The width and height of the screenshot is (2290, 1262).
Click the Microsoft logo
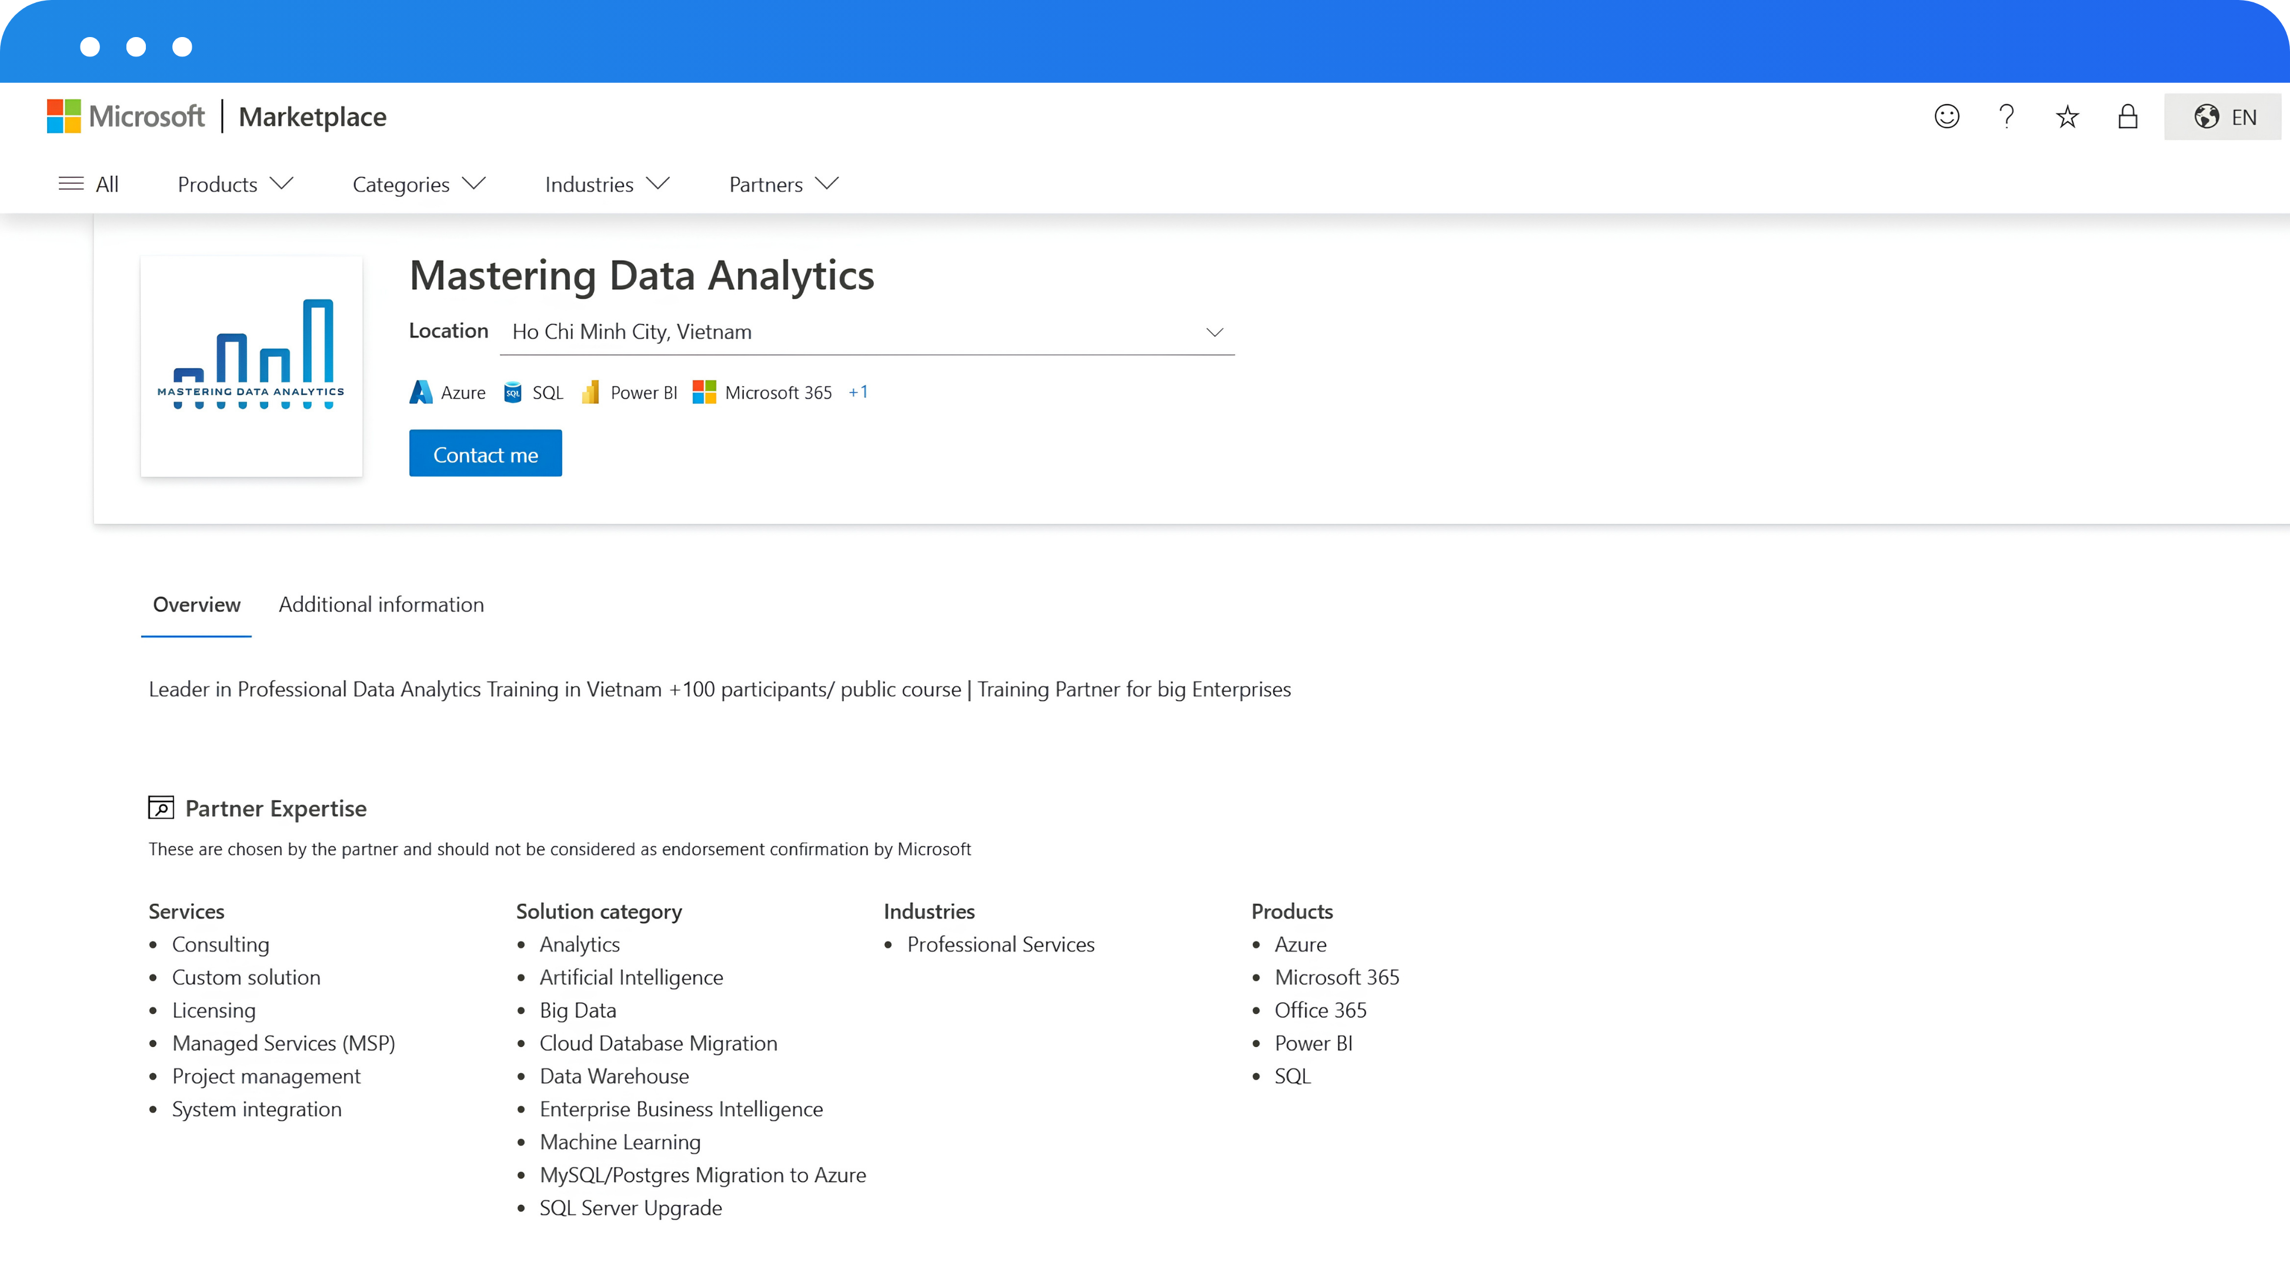[x=125, y=116]
